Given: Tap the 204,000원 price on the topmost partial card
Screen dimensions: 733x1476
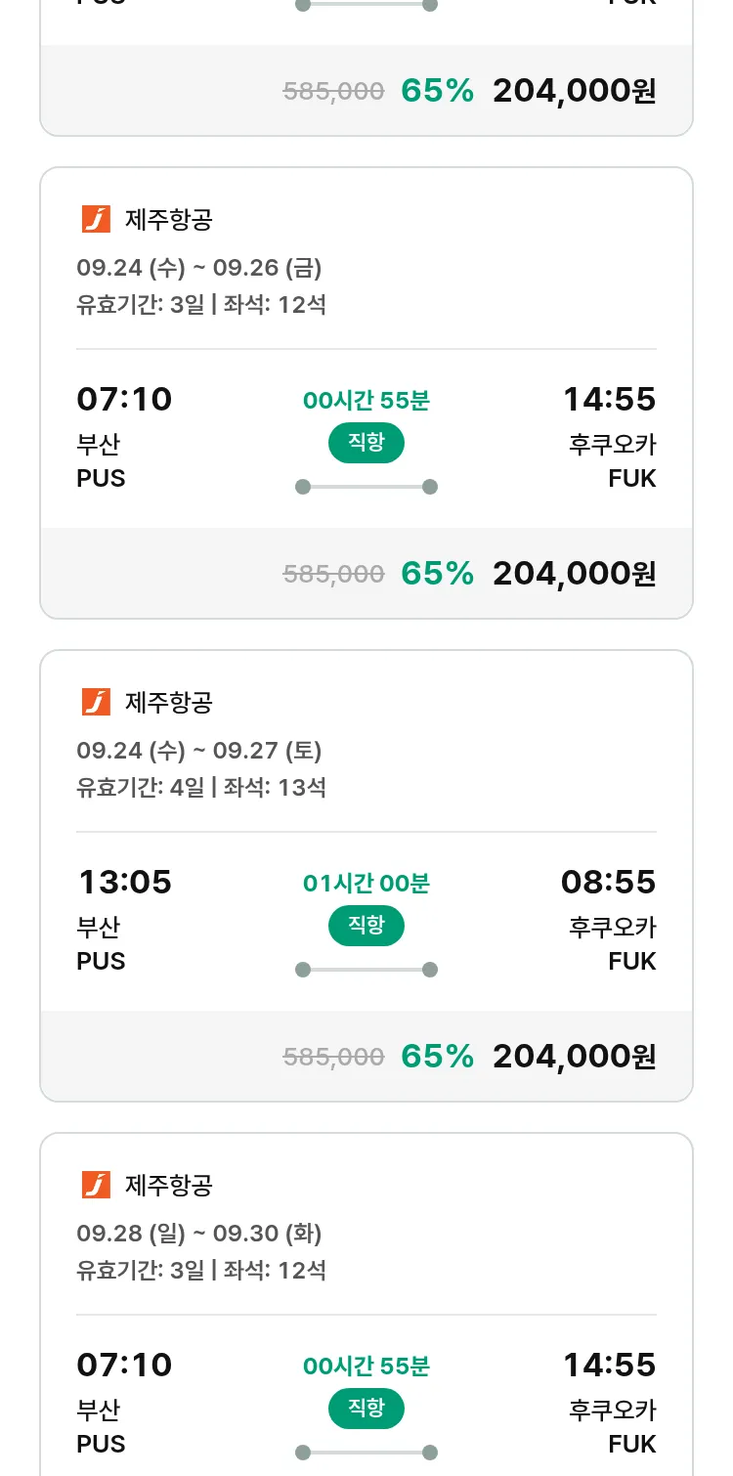Looking at the screenshot, I should (x=574, y=91).
